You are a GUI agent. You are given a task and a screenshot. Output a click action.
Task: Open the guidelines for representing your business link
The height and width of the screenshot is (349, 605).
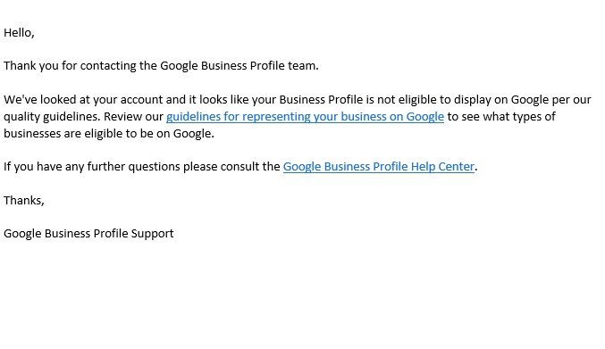(305, 117)
